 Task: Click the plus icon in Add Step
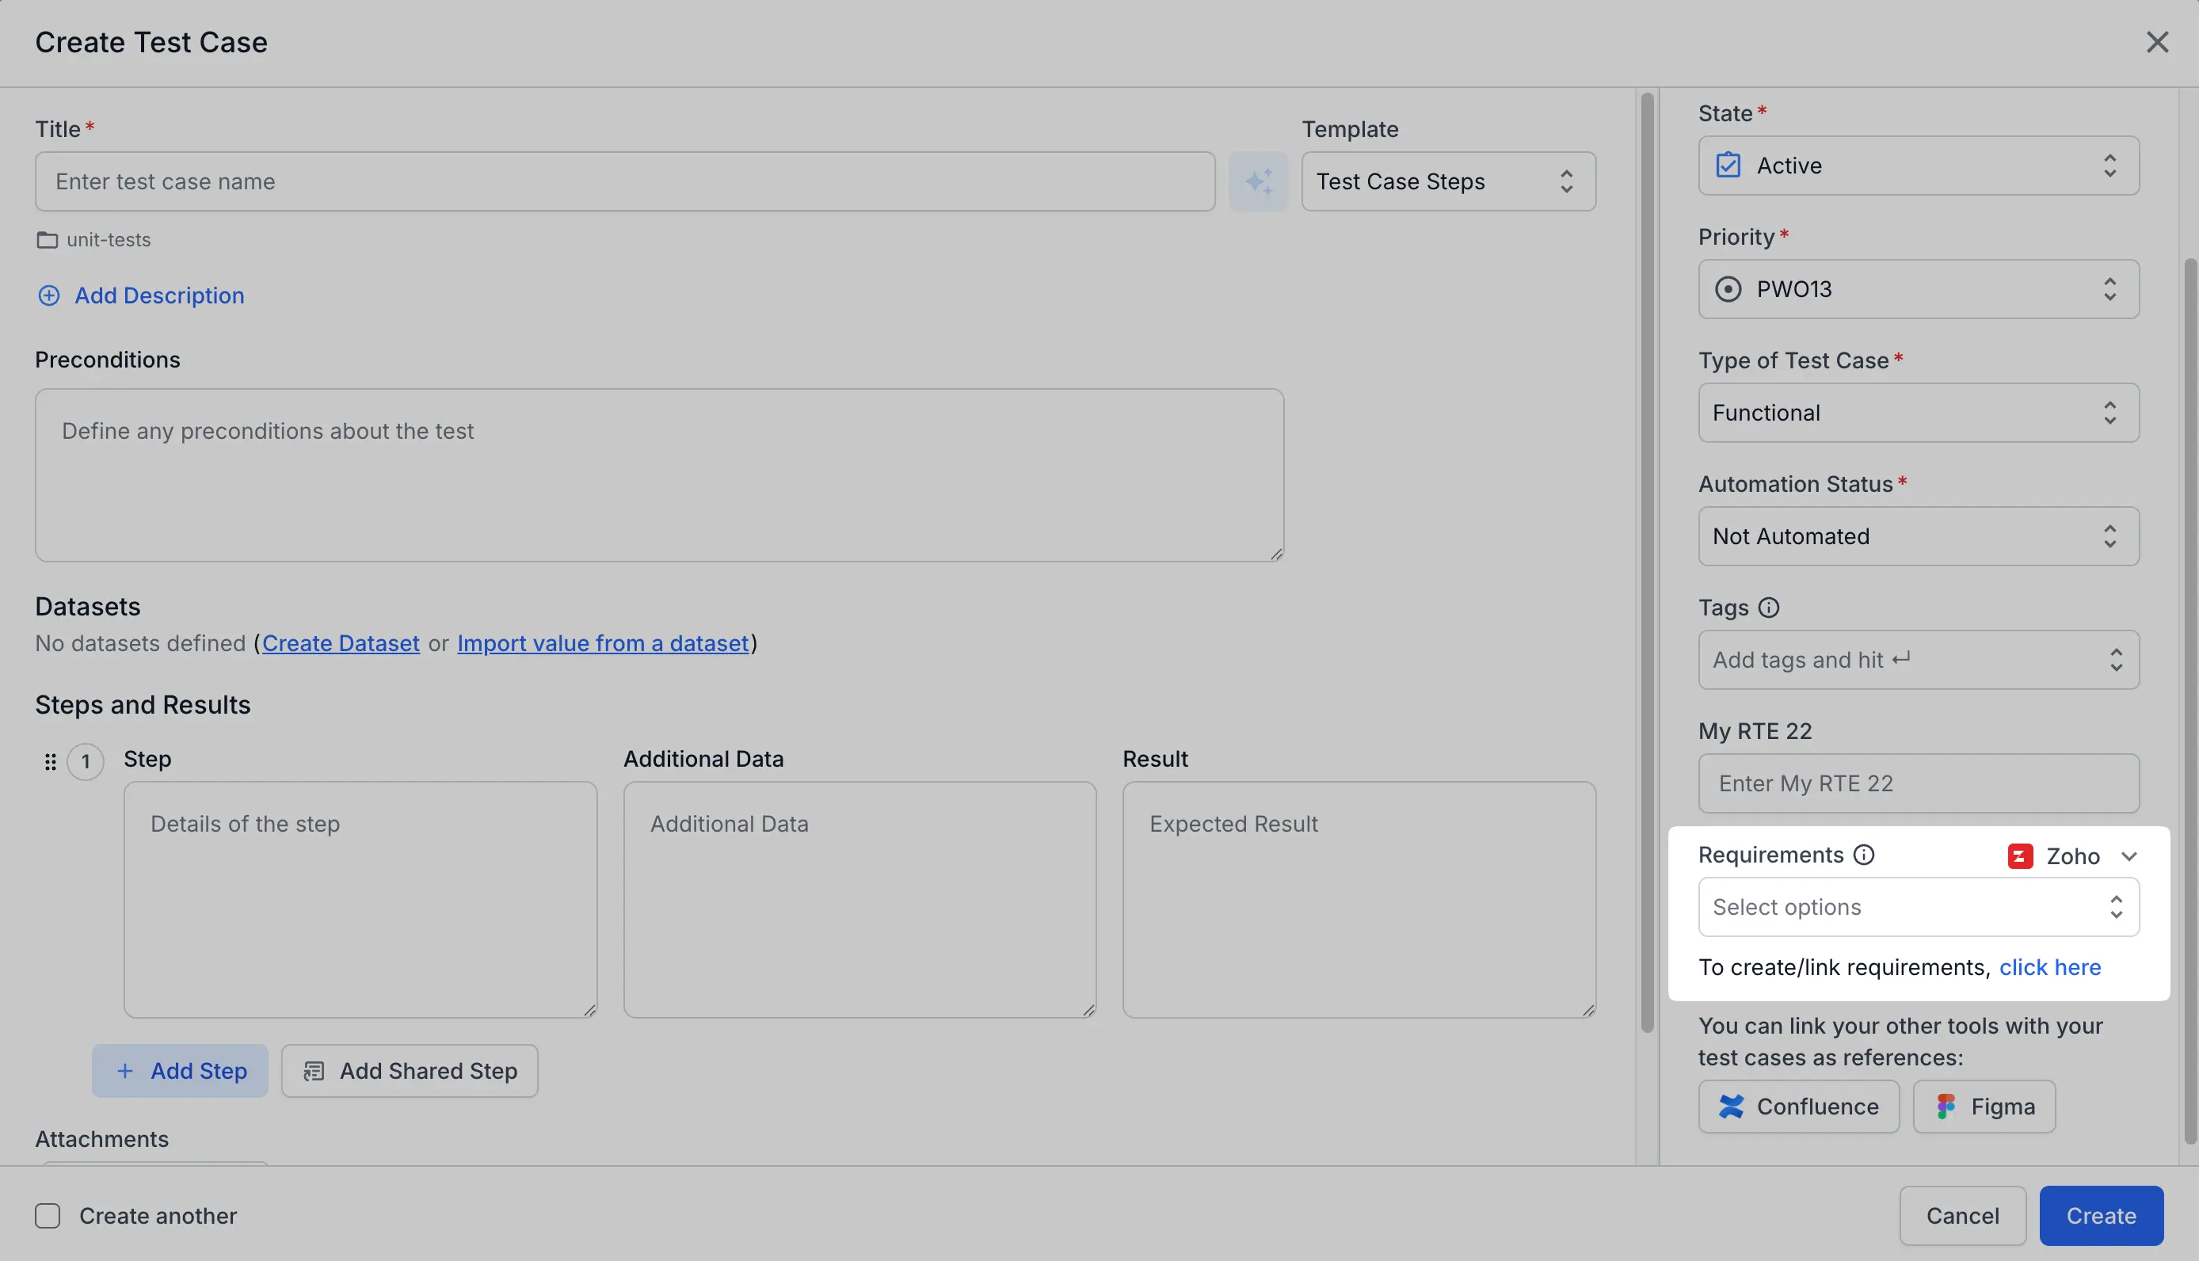coord(124,1072)
